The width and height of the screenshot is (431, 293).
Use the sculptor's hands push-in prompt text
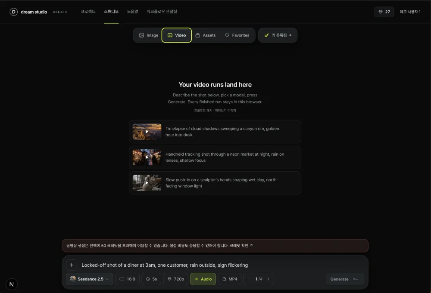click(222, 183)
